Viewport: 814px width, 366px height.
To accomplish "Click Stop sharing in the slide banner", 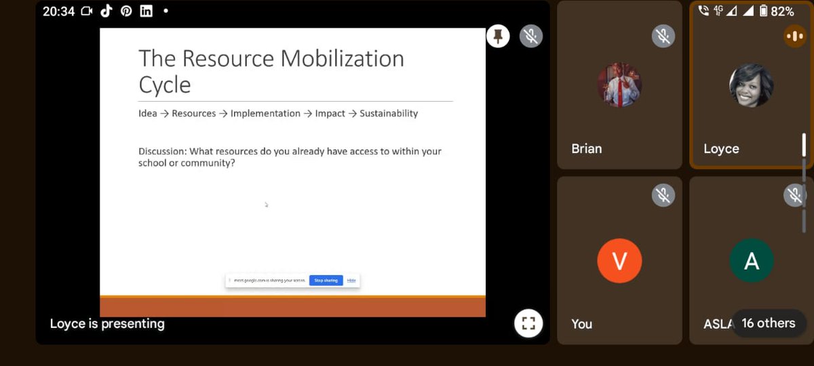I will pos(326,280).
